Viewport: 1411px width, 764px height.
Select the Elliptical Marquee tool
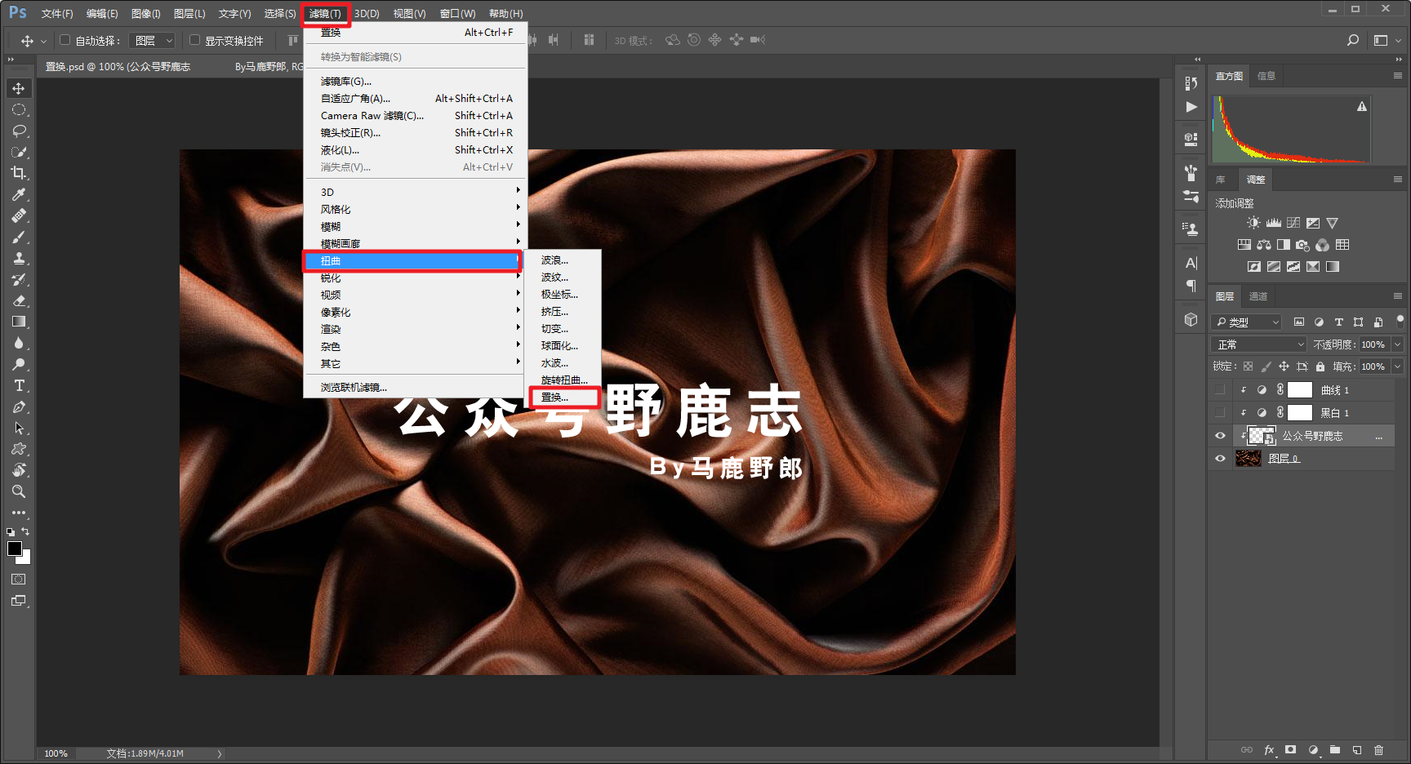point(19,109)
